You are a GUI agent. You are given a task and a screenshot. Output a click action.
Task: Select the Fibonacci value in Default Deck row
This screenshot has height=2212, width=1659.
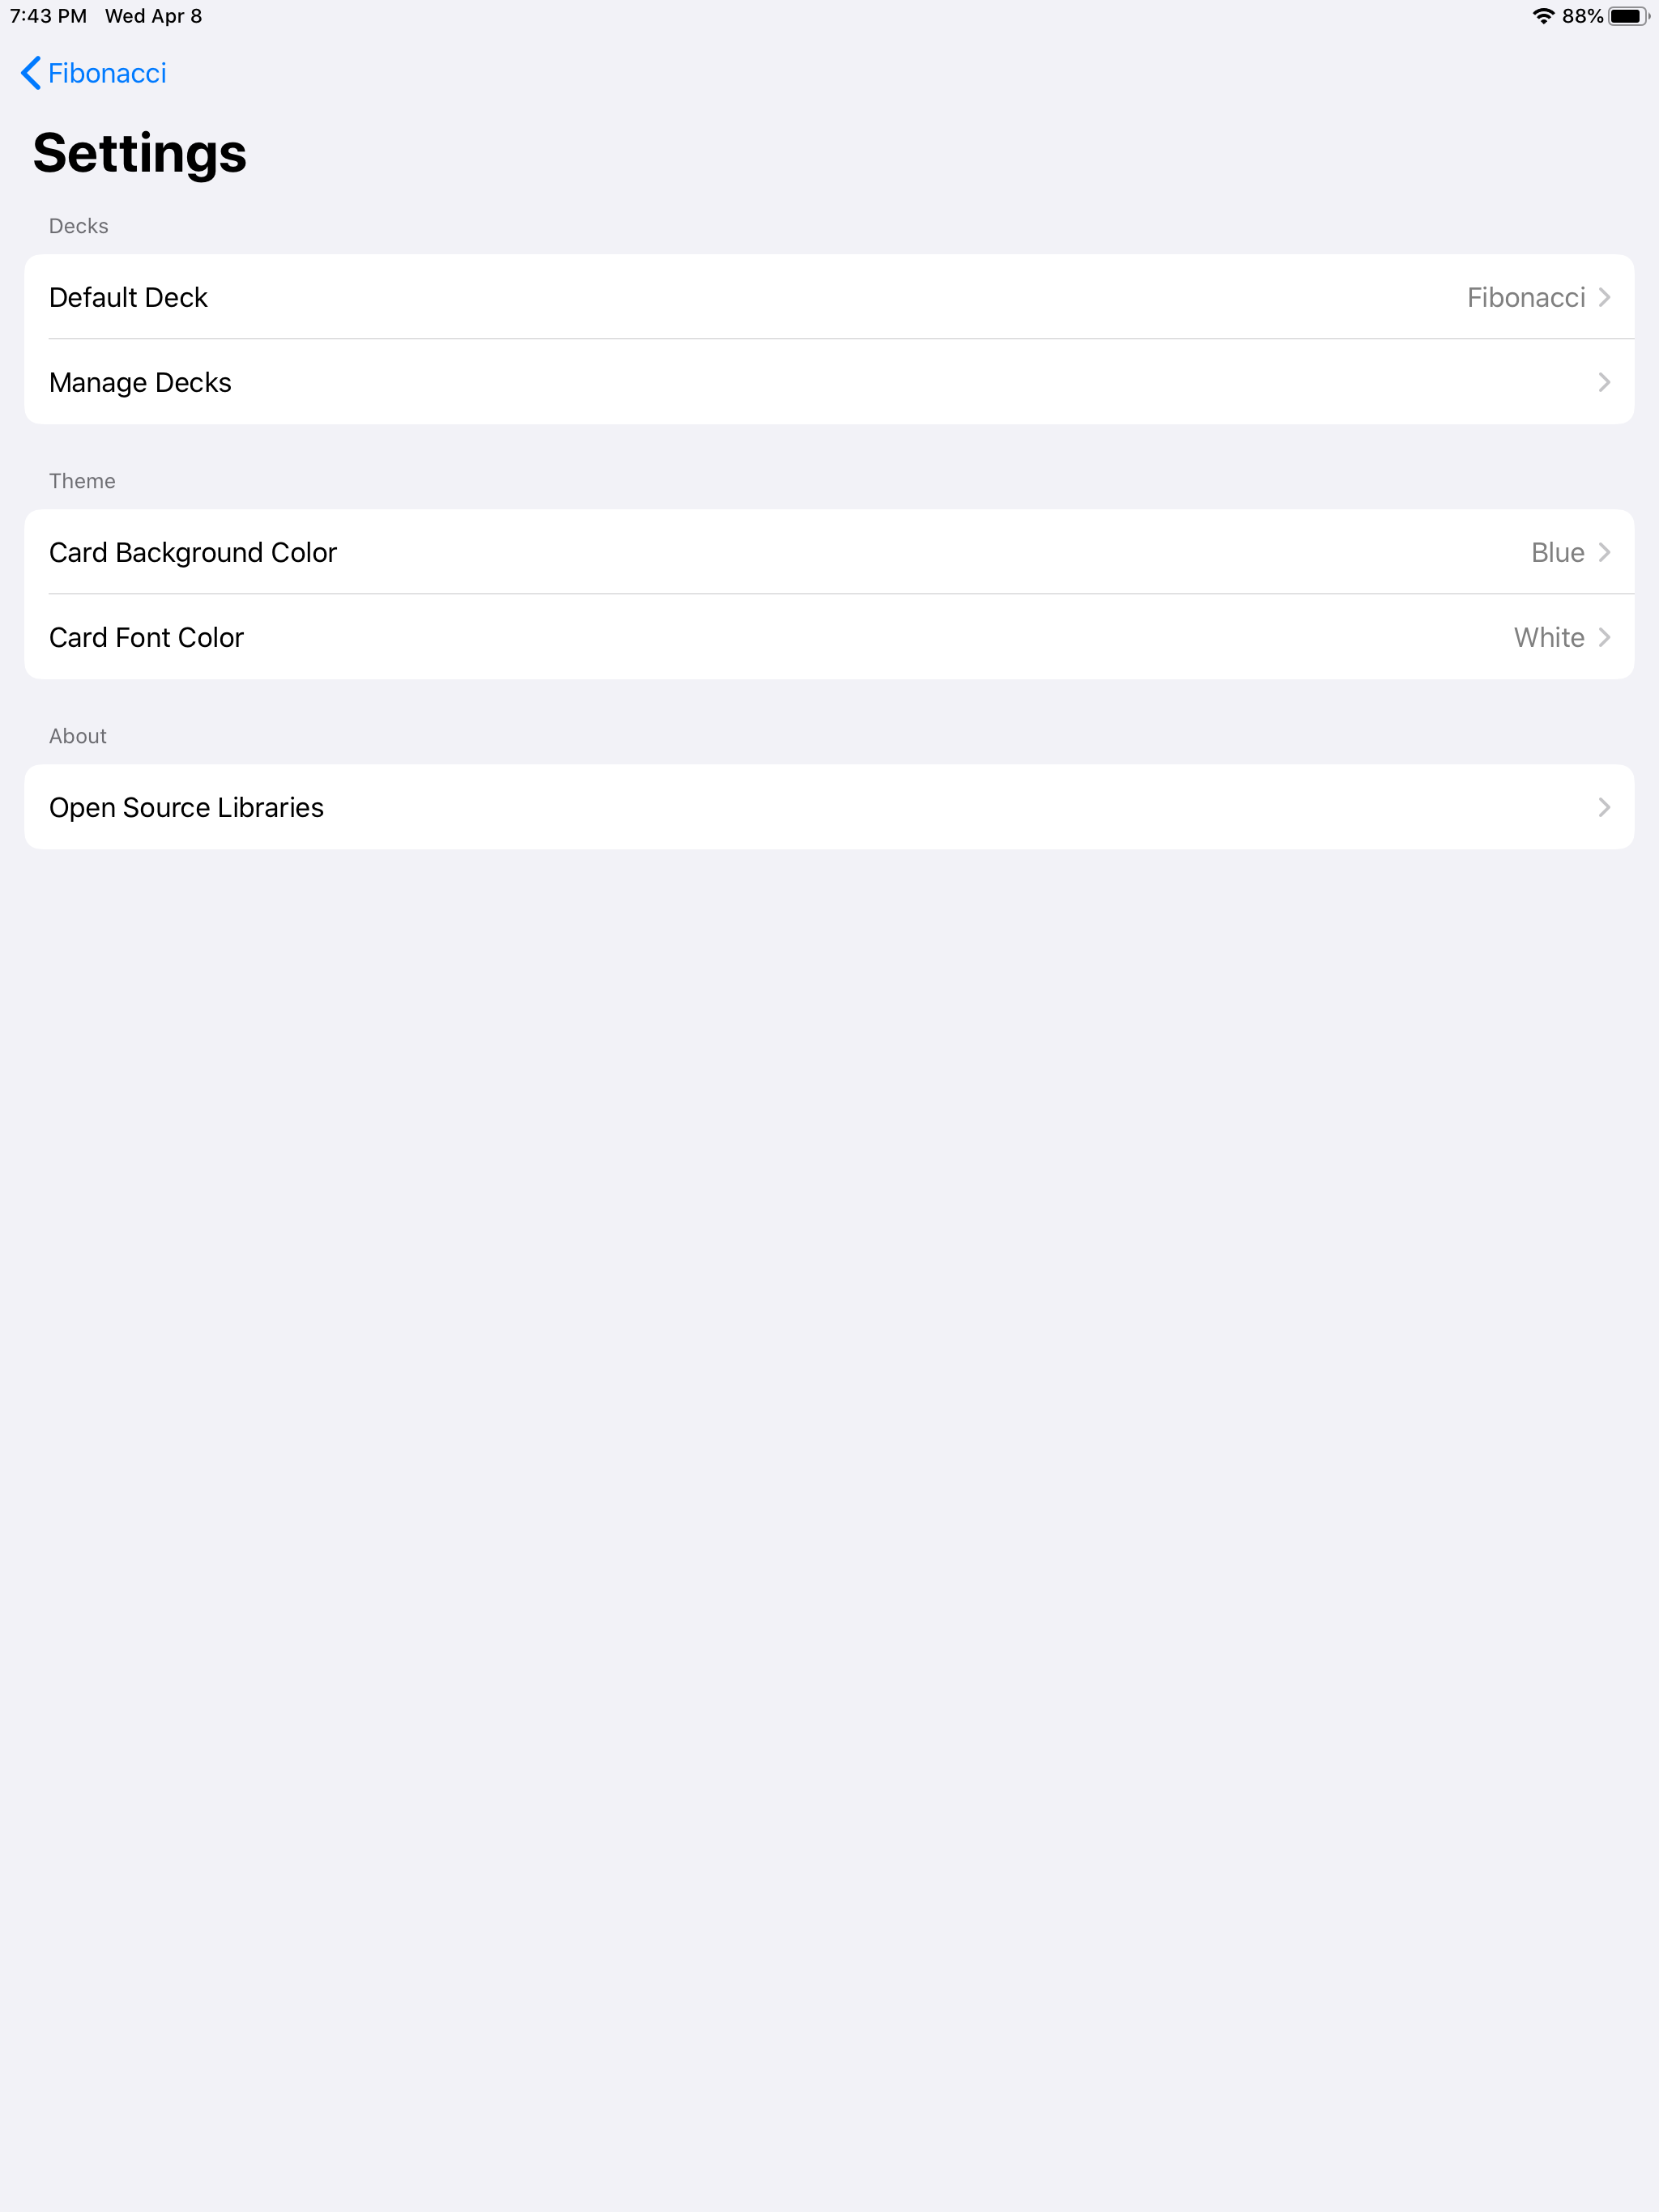(x=1525, y=297)
